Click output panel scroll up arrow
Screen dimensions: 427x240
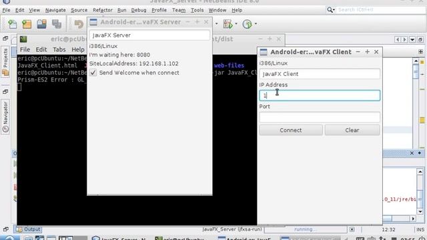[x=420, y=172]
